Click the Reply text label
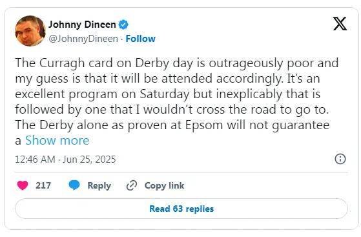This screenshot has height=237, width=361. [99, 185]
